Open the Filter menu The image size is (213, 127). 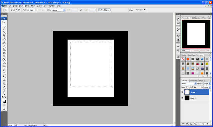33,6
